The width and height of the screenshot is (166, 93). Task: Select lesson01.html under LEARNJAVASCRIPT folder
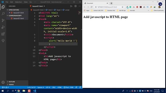(x=17, y=18)
